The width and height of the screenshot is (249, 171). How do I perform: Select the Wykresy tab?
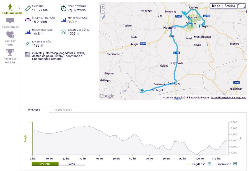[34, 110]
